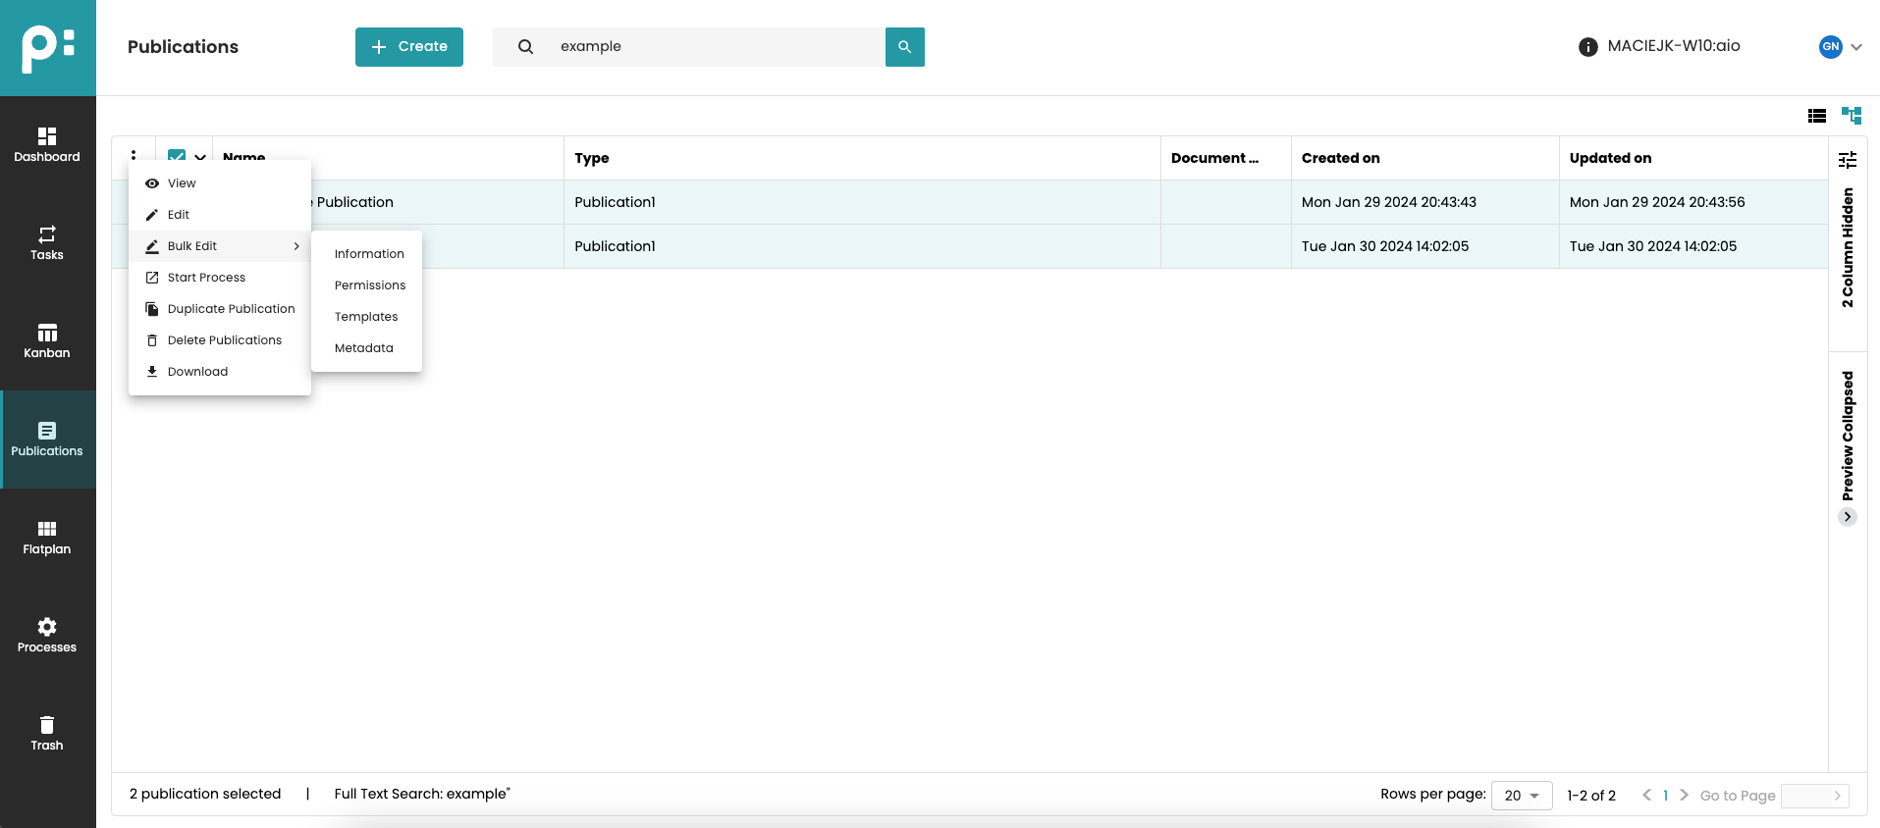The width and height of the screenshot is (1880, 828).
Task: Expand the collapsed Preview panel arrow
Action: coord(1848,517)
